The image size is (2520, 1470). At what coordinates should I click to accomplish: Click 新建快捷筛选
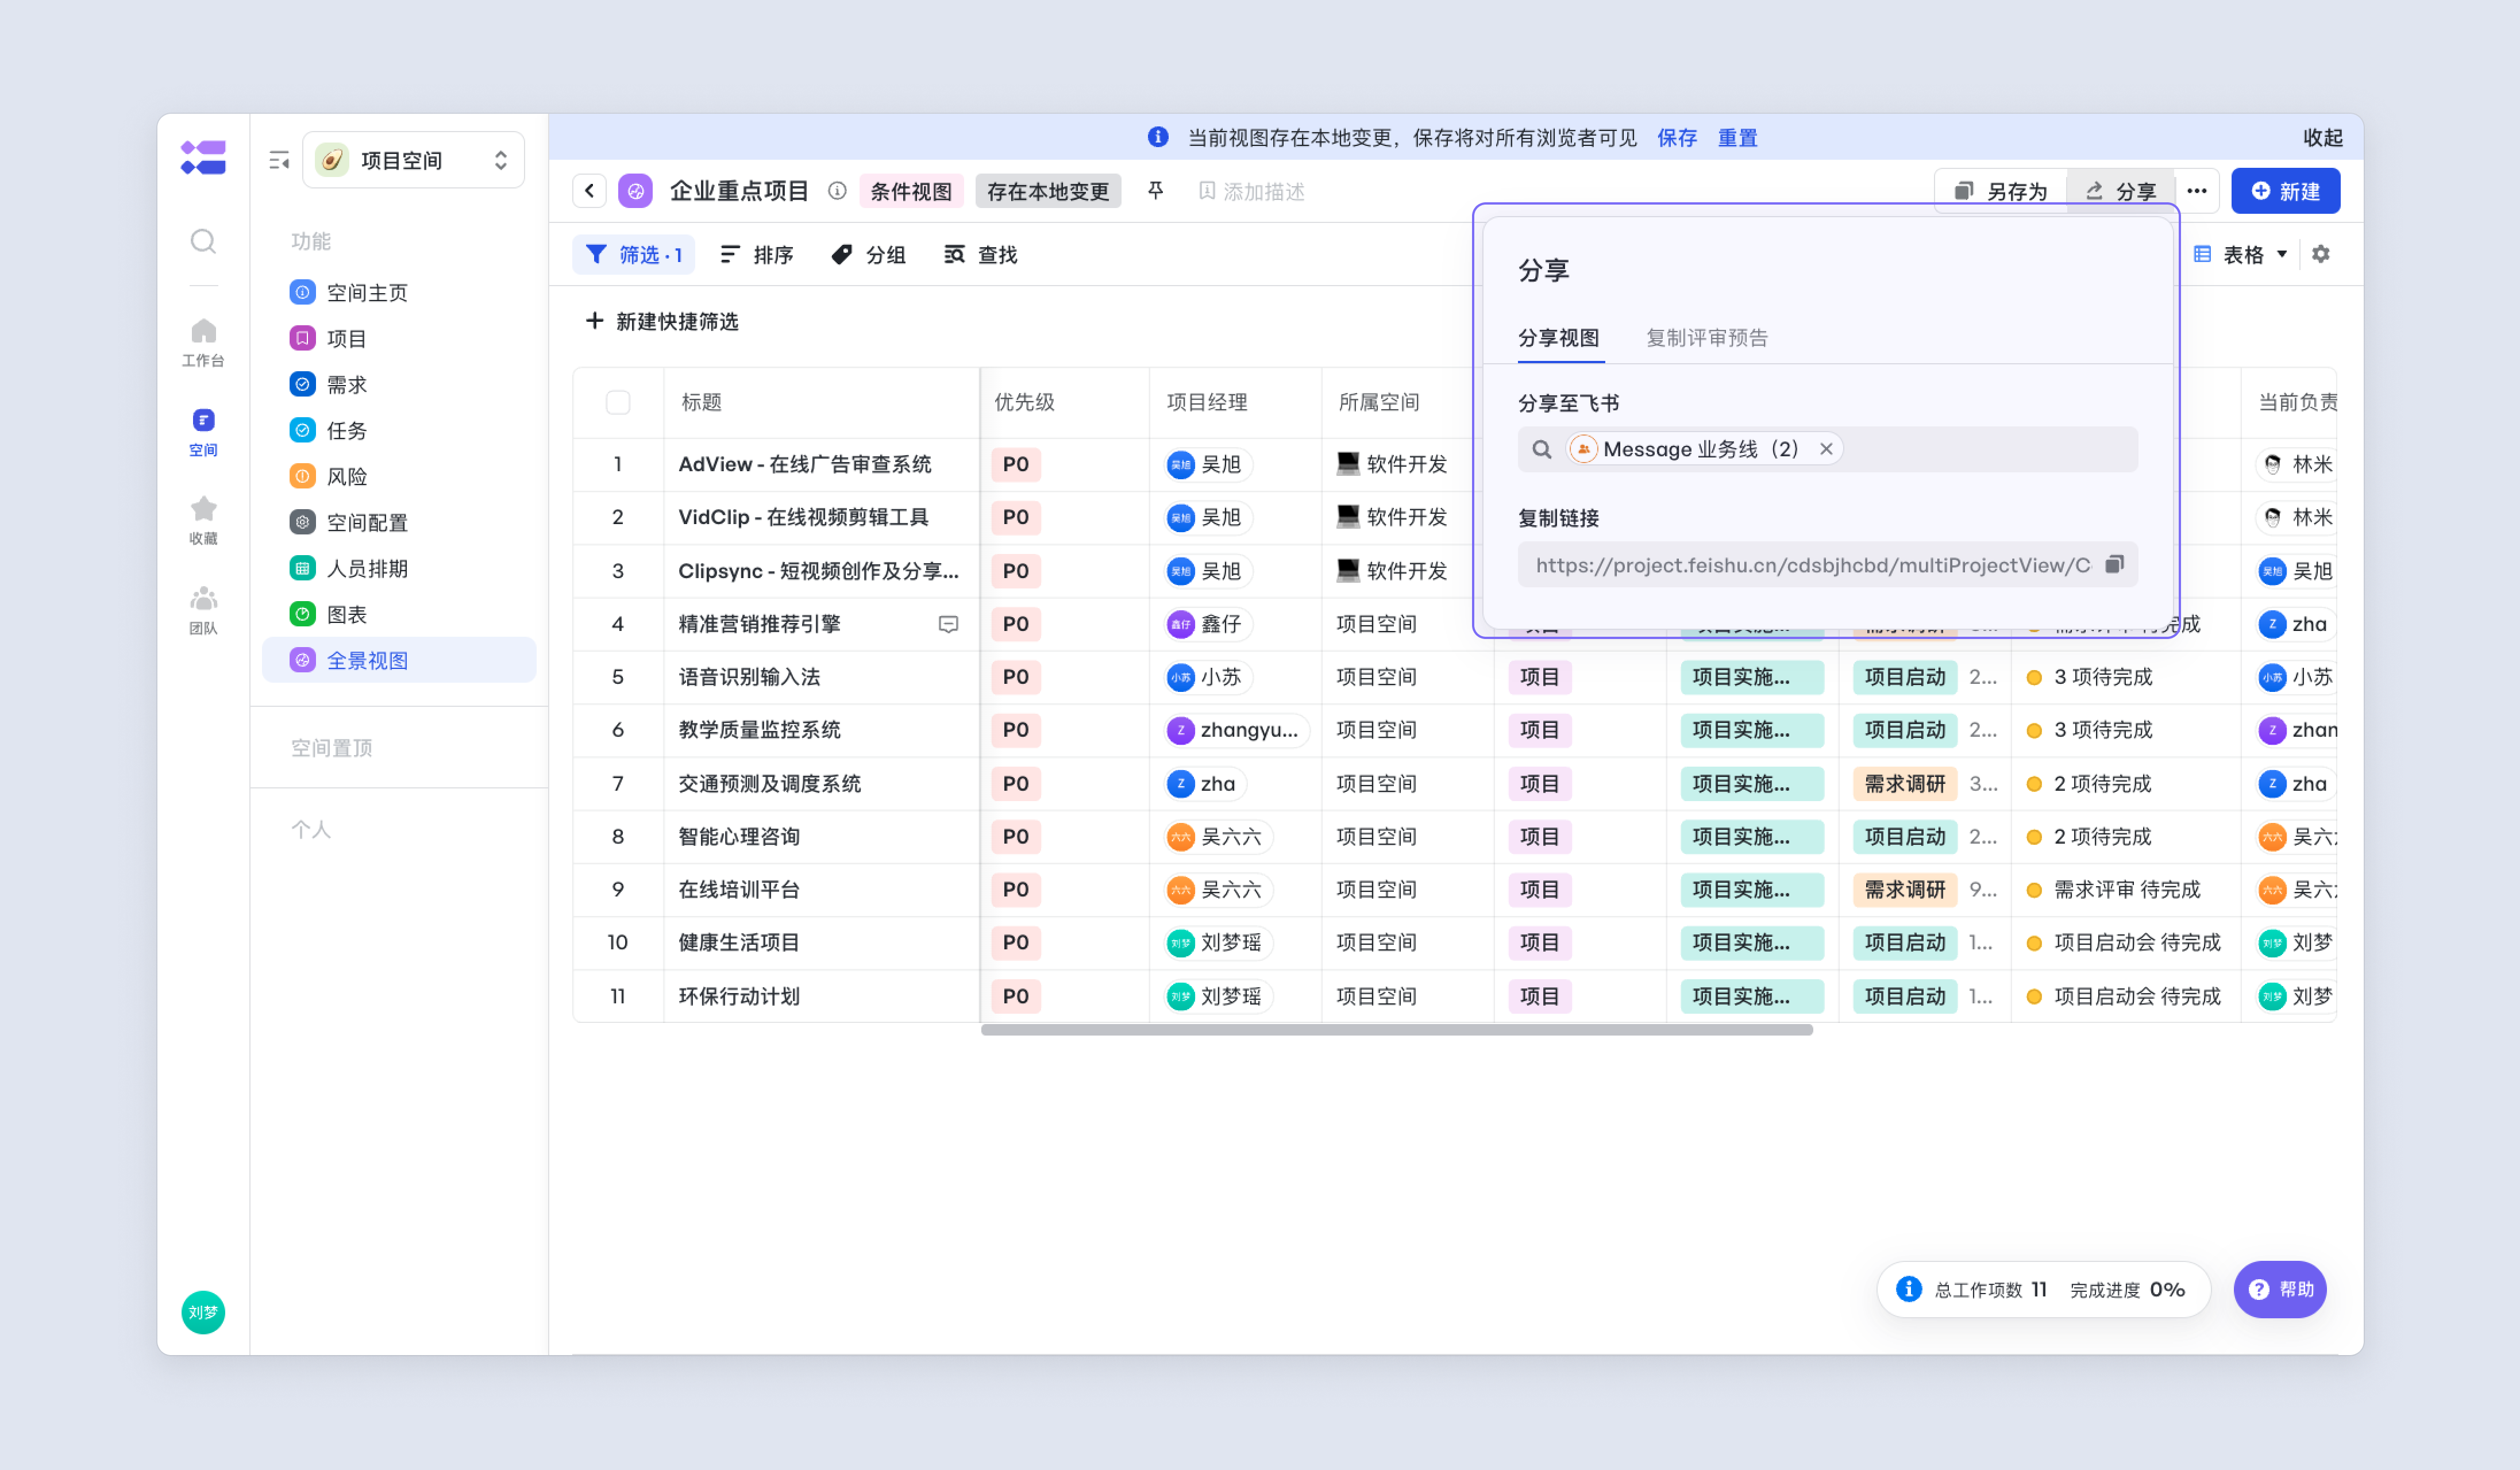pyautogui.click(x=662, y=321)
